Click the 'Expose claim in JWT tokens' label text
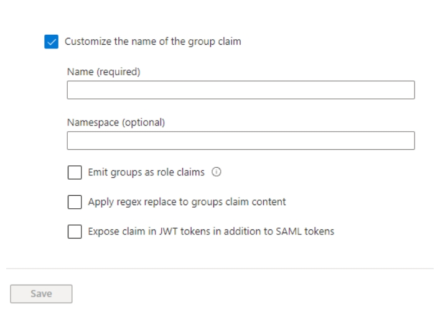This screenshot has width=443, height=312. click(x=210, y=231)
